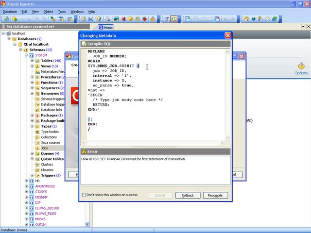This screenshot has width=311, height=233.
Task: Collapse the localhost tree node
Action: [3, 33]
